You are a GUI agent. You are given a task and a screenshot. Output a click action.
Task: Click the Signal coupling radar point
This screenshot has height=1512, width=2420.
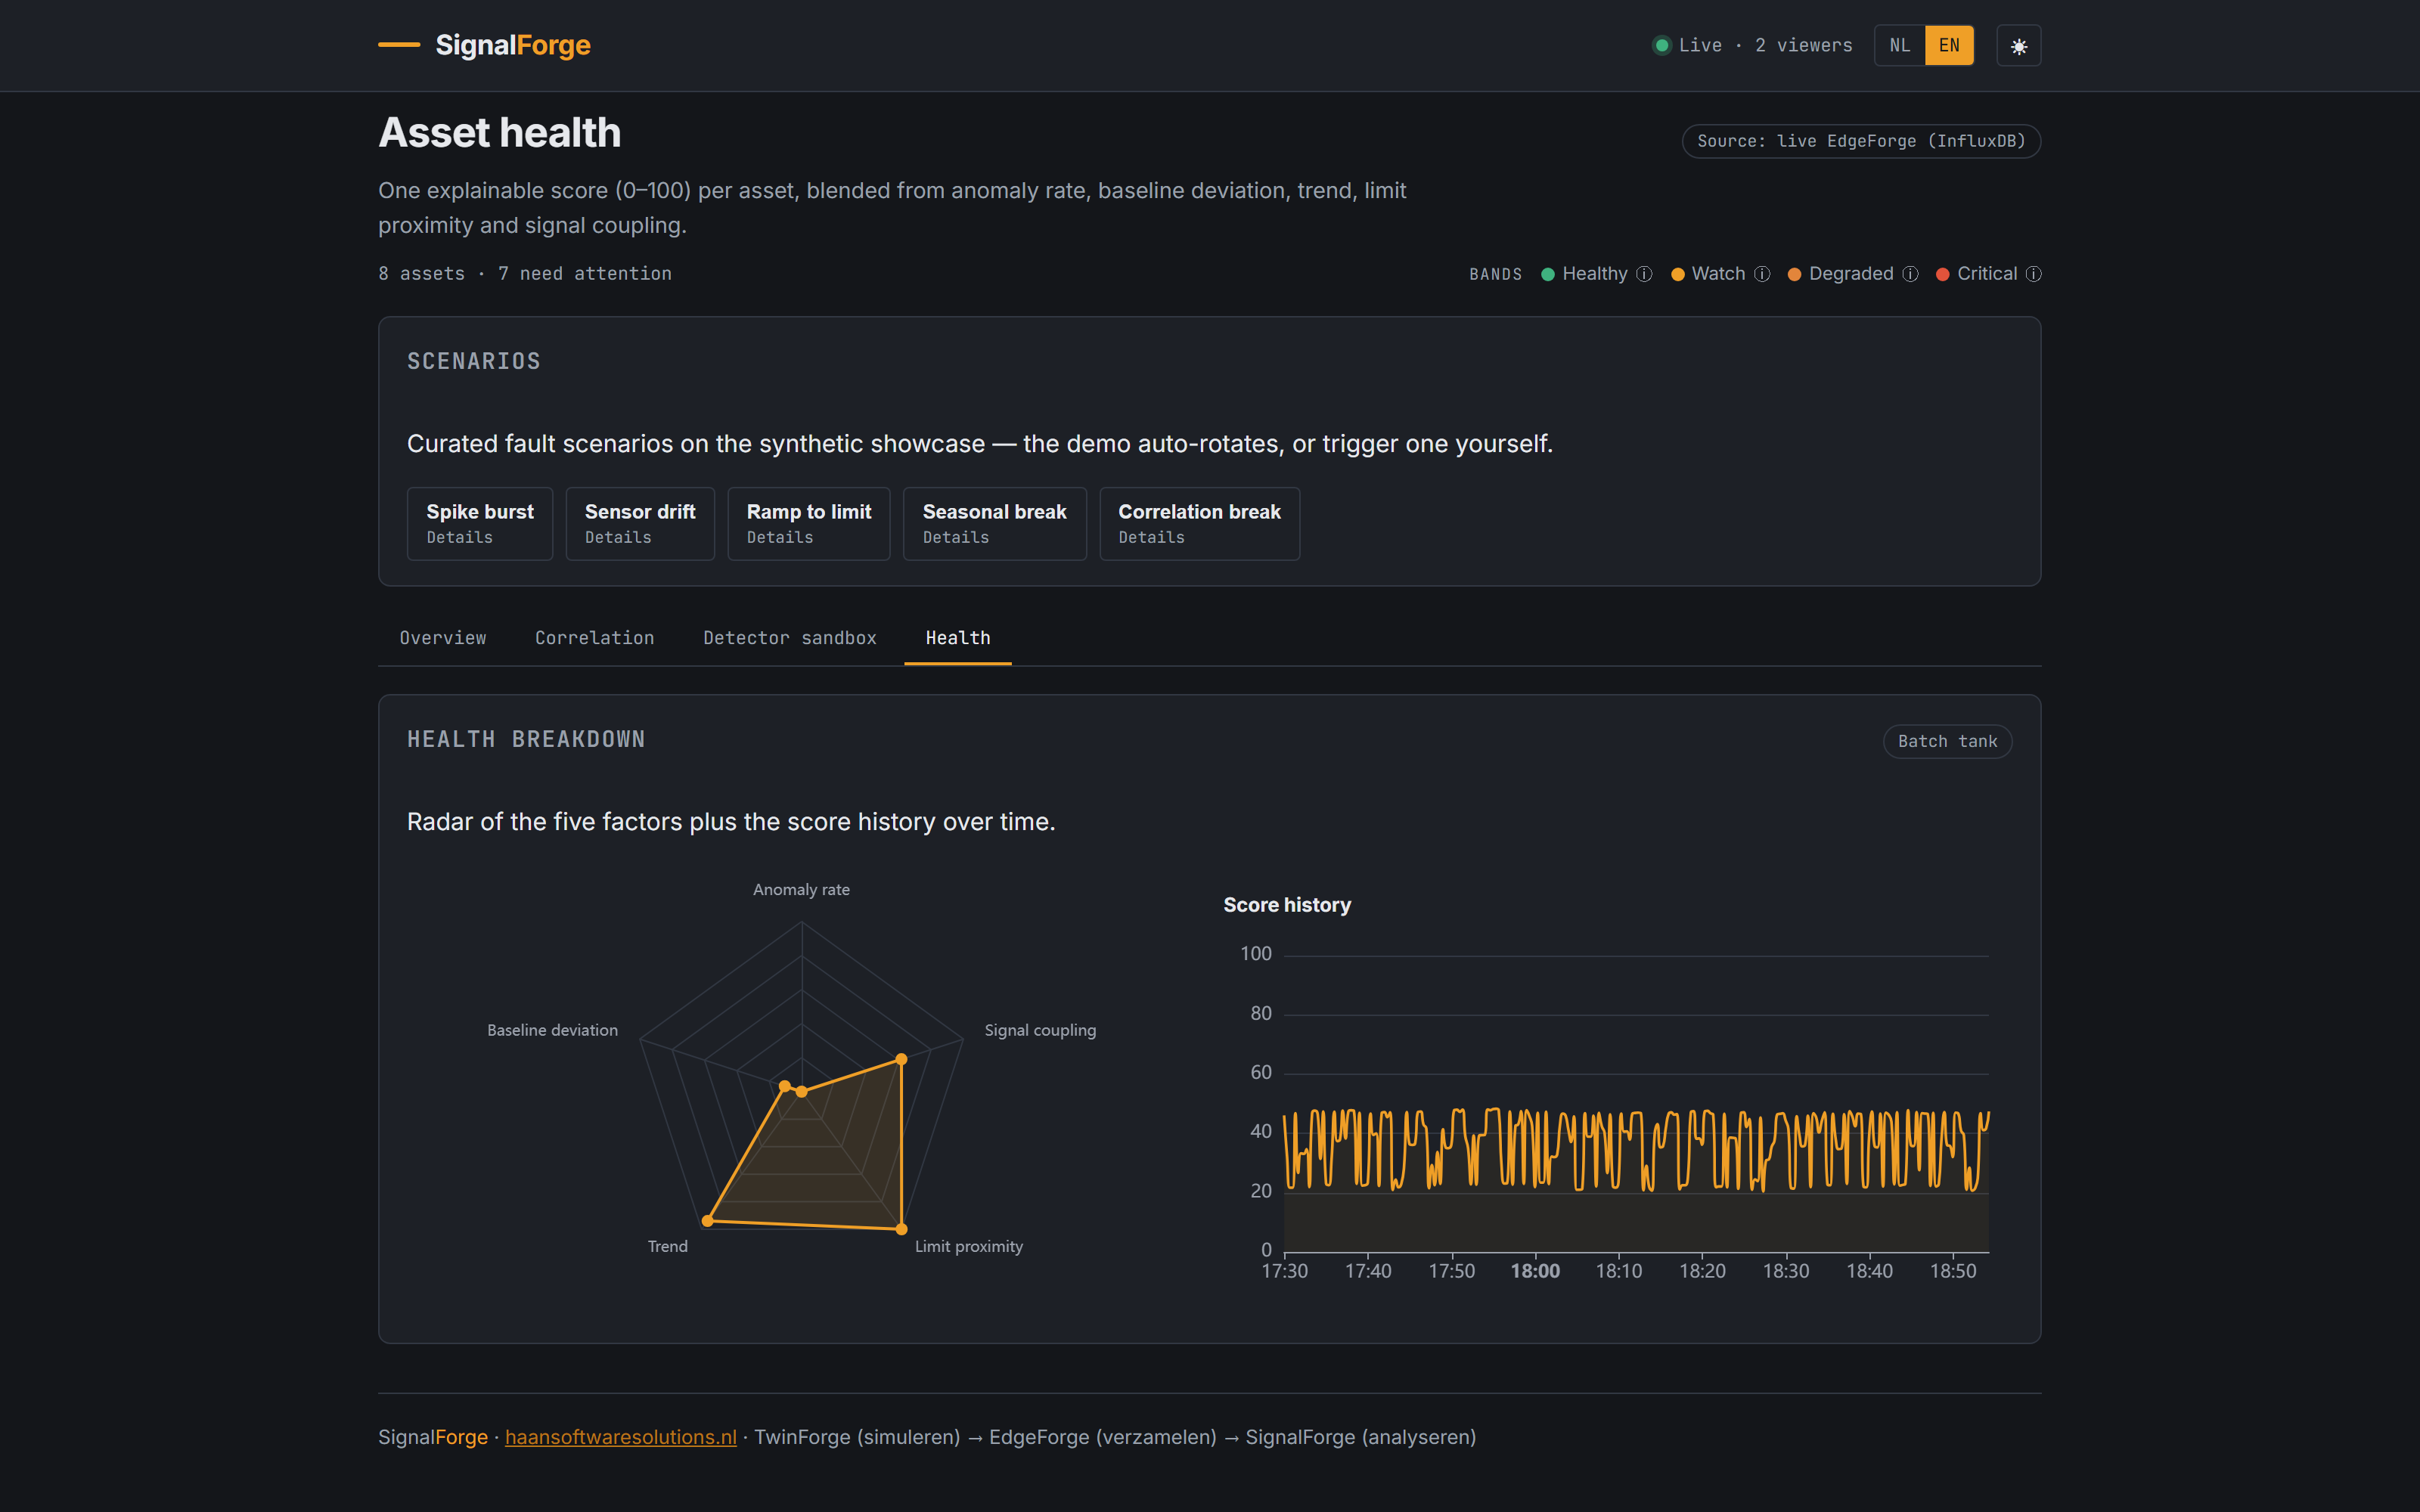[x=901, y=1059]
